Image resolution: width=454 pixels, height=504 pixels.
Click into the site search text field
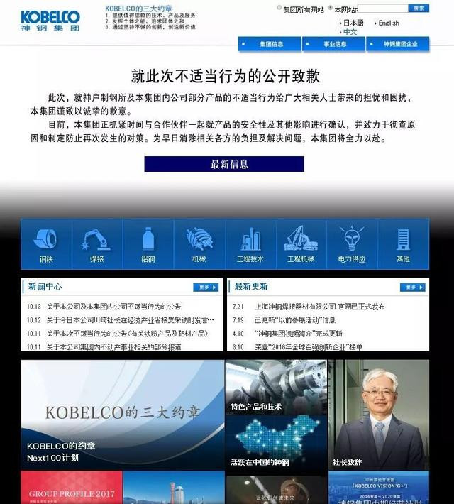coord(382,9)
